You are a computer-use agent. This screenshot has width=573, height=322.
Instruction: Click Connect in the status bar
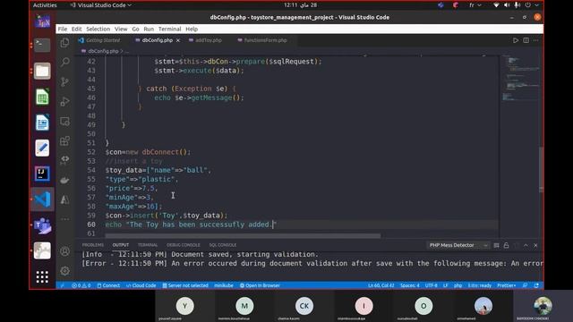point(108,285)
